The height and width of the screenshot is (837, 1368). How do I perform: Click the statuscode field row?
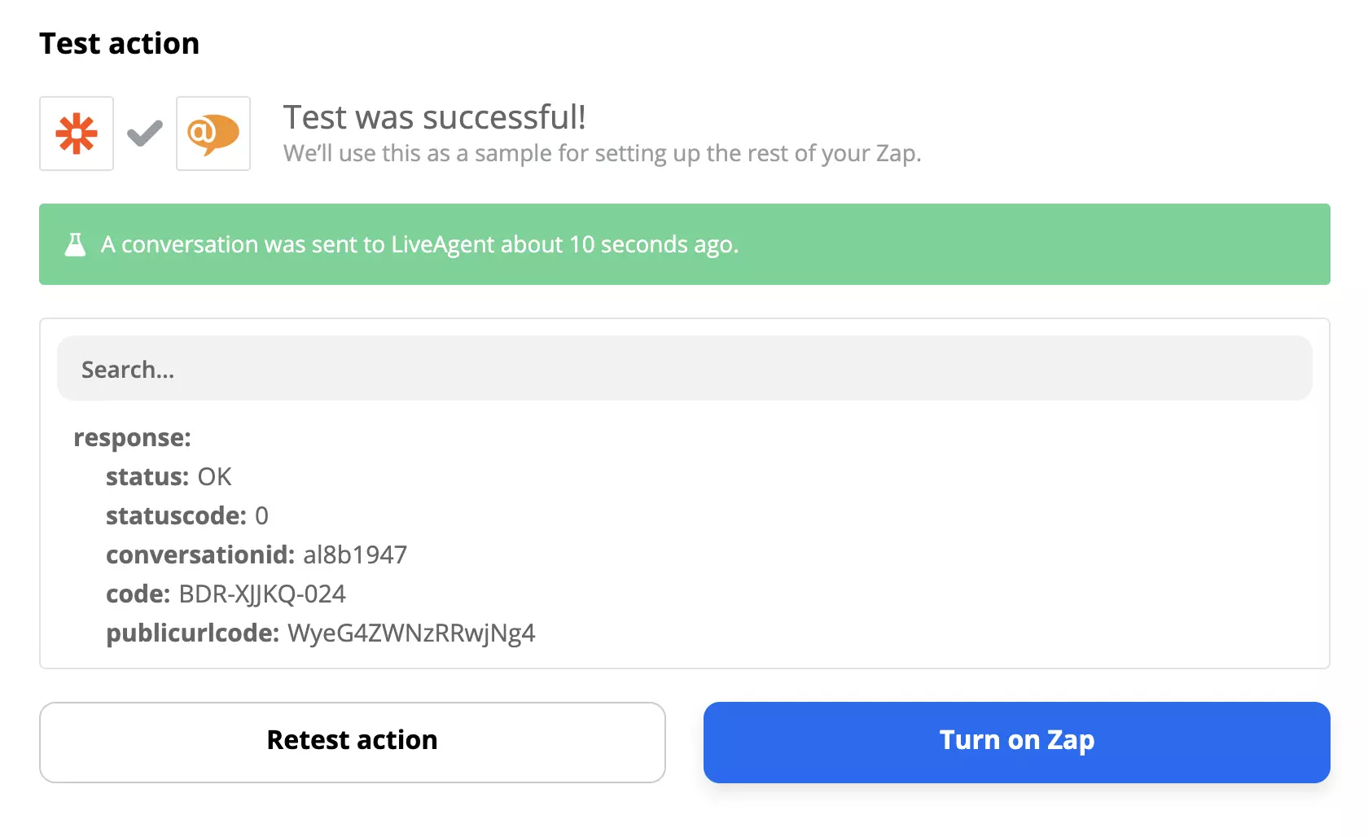(186, 515)
